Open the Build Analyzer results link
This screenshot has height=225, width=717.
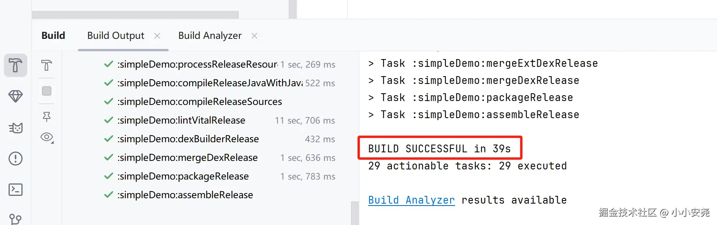pos(411,200)
